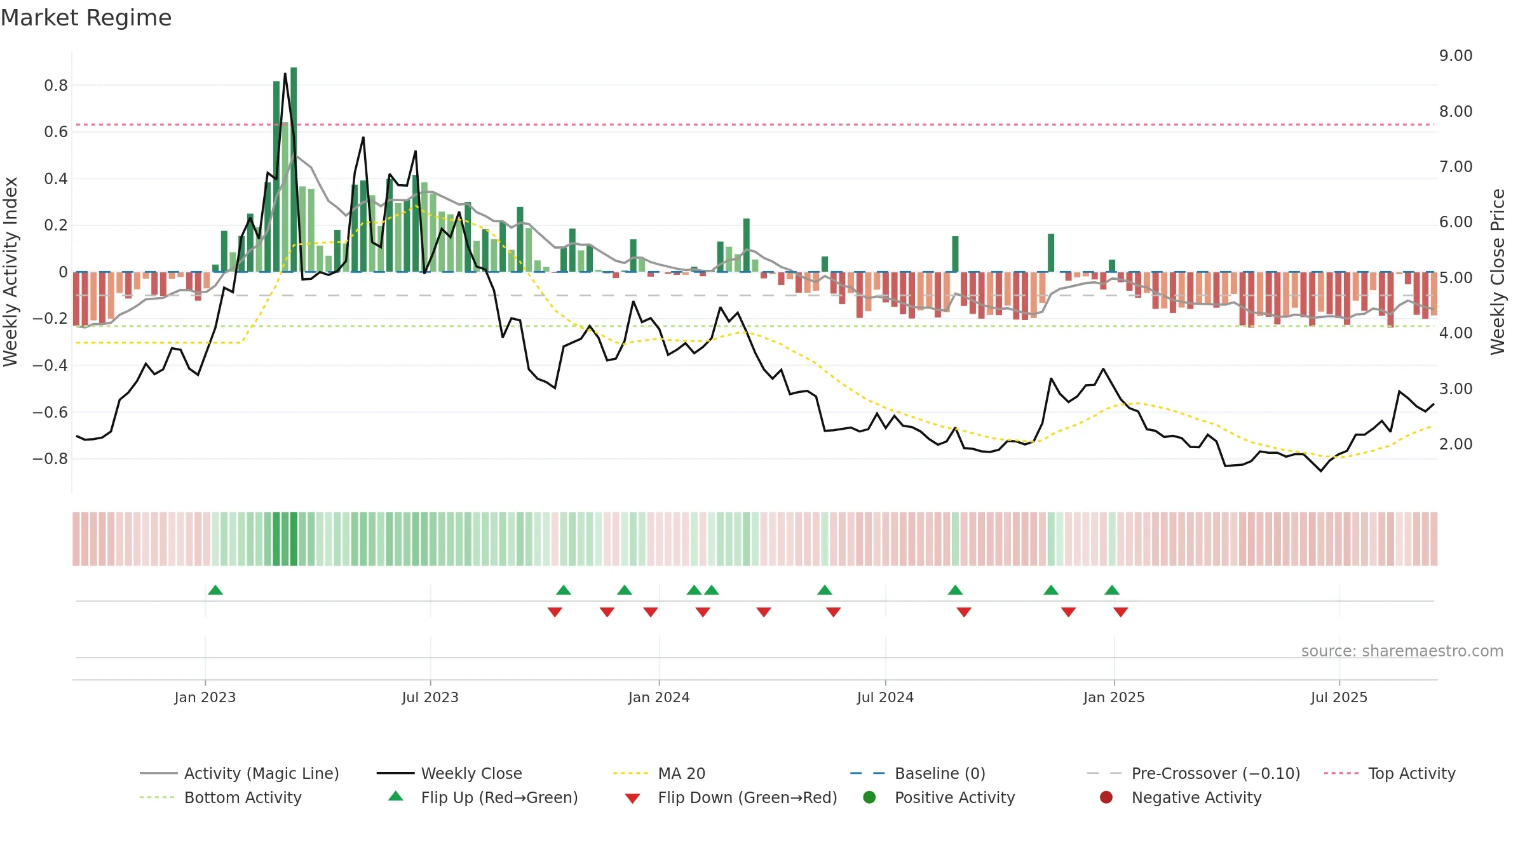Screen dimensions: 1525x857
Task: Click the darkest green cell in the regime heat strip
Action: [x=294, y=539]
